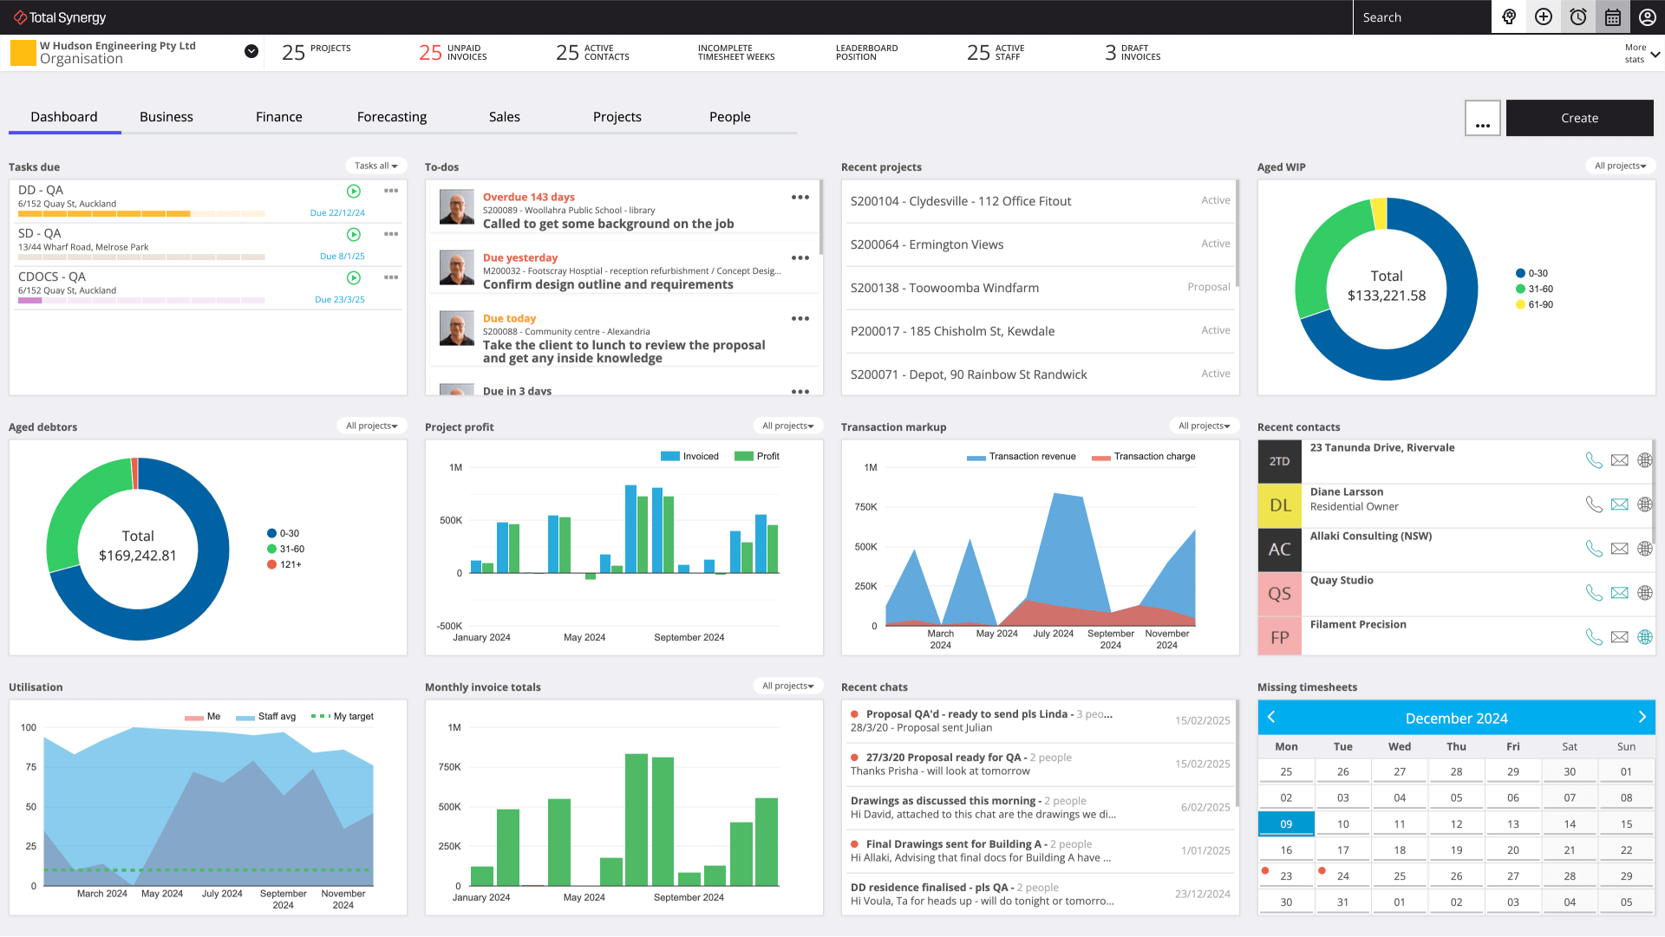Click the timer/clock icon in the header
Image resolution: width=1665 pixels, height=937 pixels.
coord(1579,17)
